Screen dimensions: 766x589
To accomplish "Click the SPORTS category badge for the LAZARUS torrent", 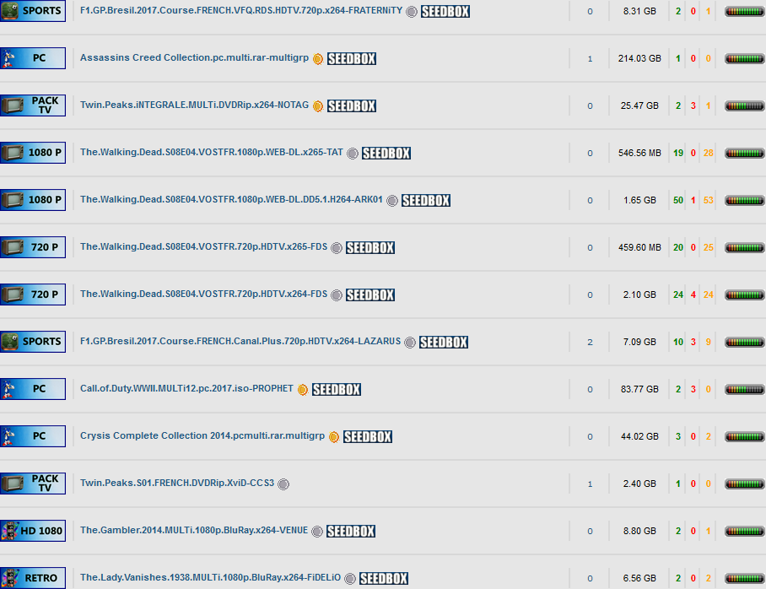I will (x=33, y=342).
